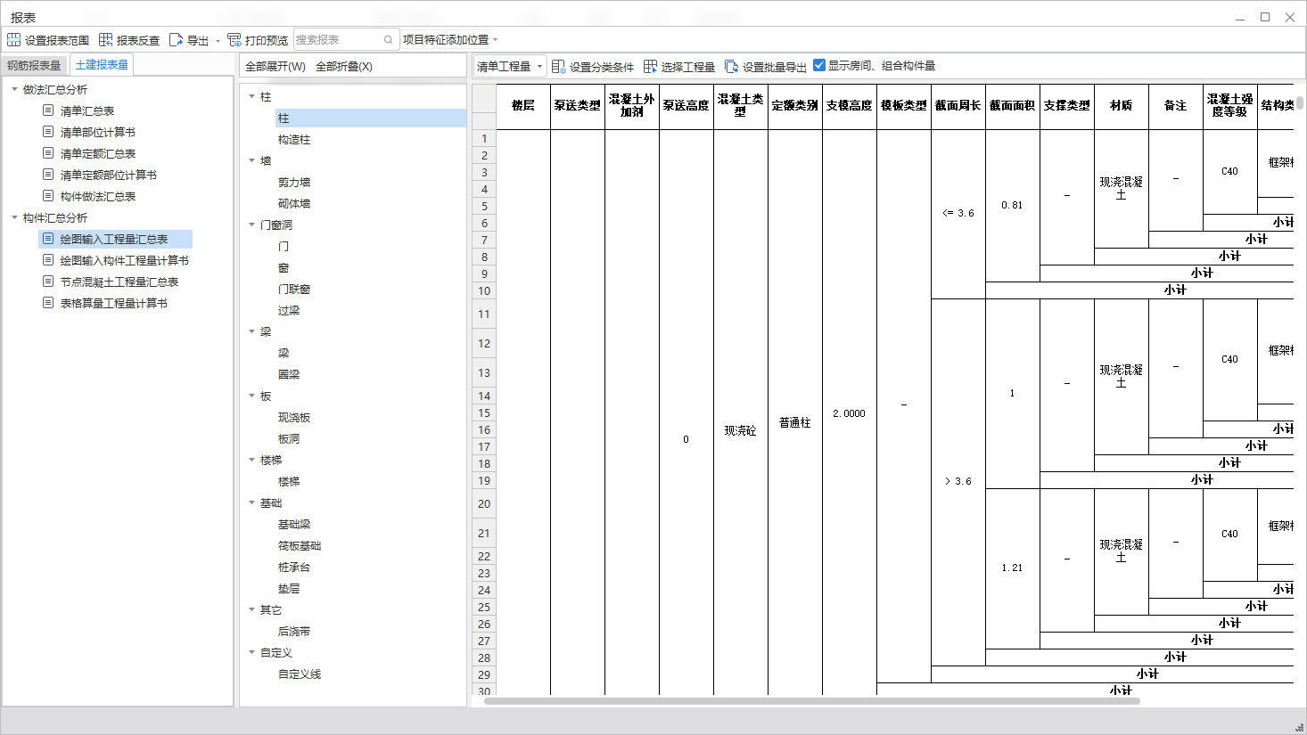Click the 设置批量导出 icon
1307x735 pixels.
(732, 67)
